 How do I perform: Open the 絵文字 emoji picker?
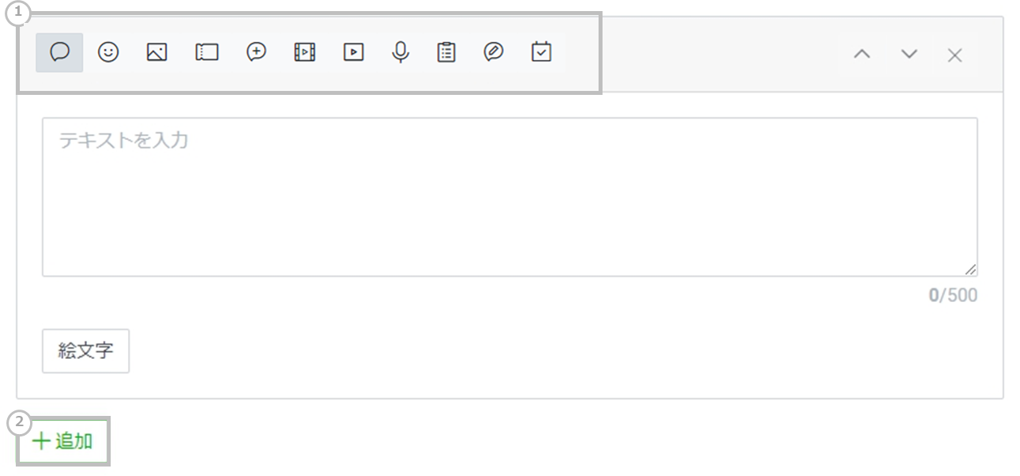tap(85, 351)
